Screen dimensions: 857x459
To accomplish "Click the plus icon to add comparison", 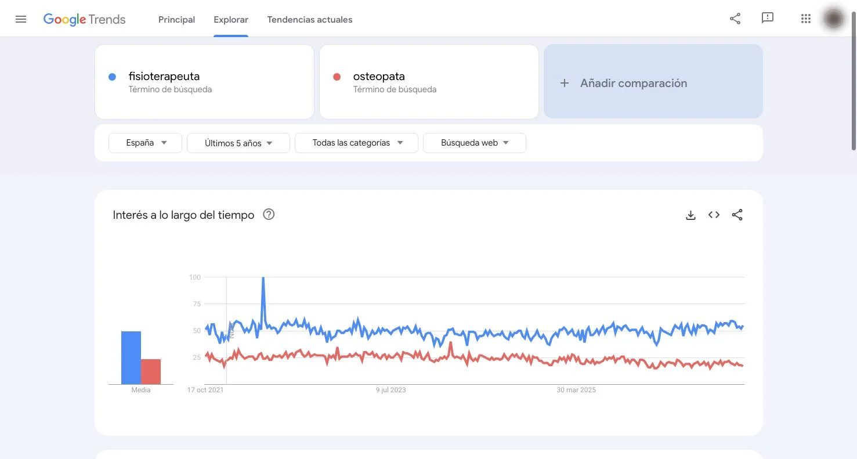I will [x=564, y=83].
